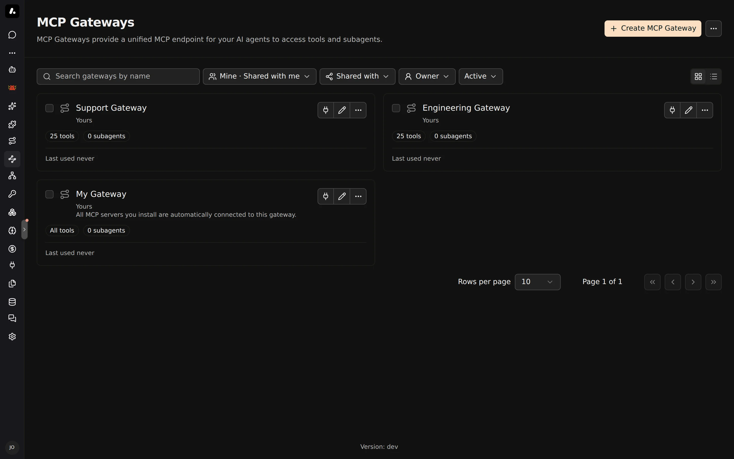
Task: Go to next page
Action: click(x=693, y=282)
